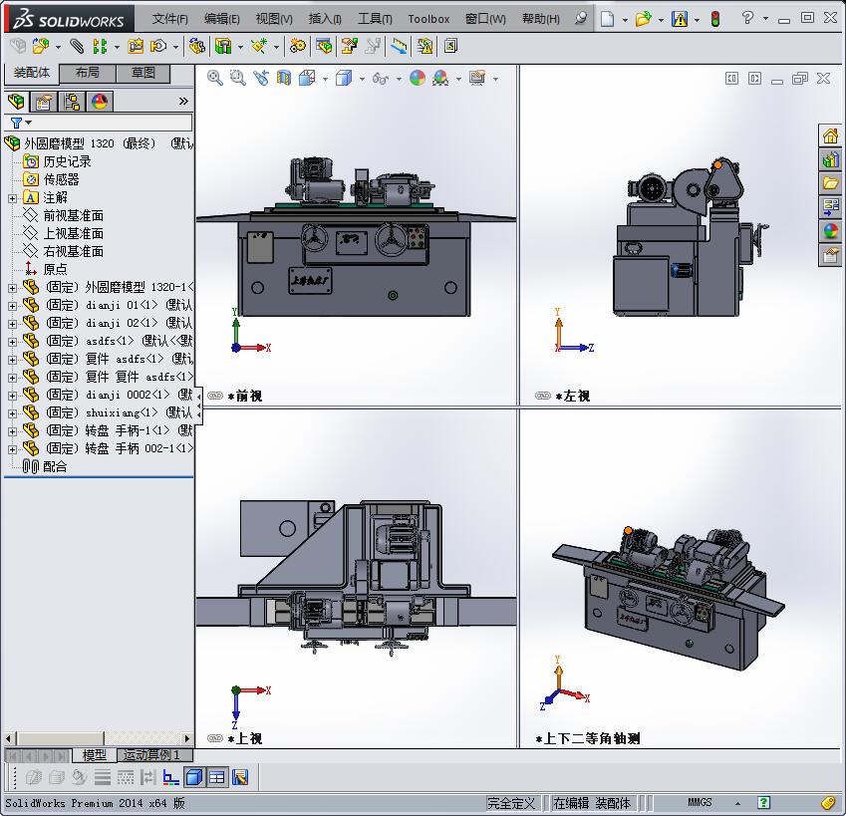
Task: Open the Hide/Show Items dropdown arrow
Action: coord(399,80)
